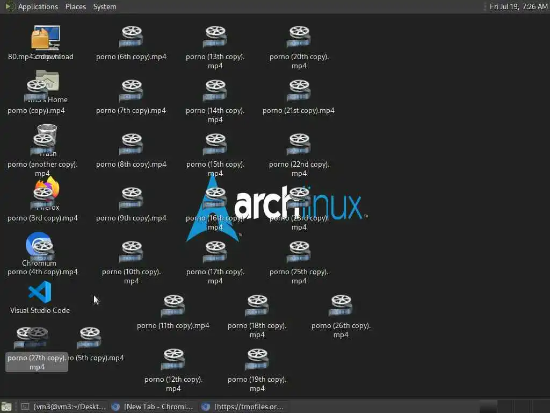This screenshot has width=550, height=413.
Task: Select the porno (20th copy).mp4 video icon
Action: click(x=299, y=37)
